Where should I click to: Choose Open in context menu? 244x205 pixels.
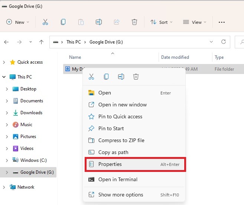coord(134,93)
